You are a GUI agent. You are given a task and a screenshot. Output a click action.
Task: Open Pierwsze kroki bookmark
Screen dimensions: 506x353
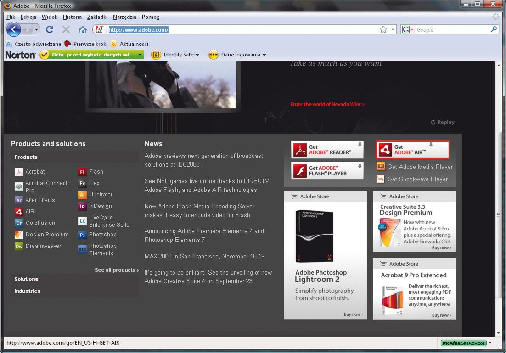(x=85, y=44)
